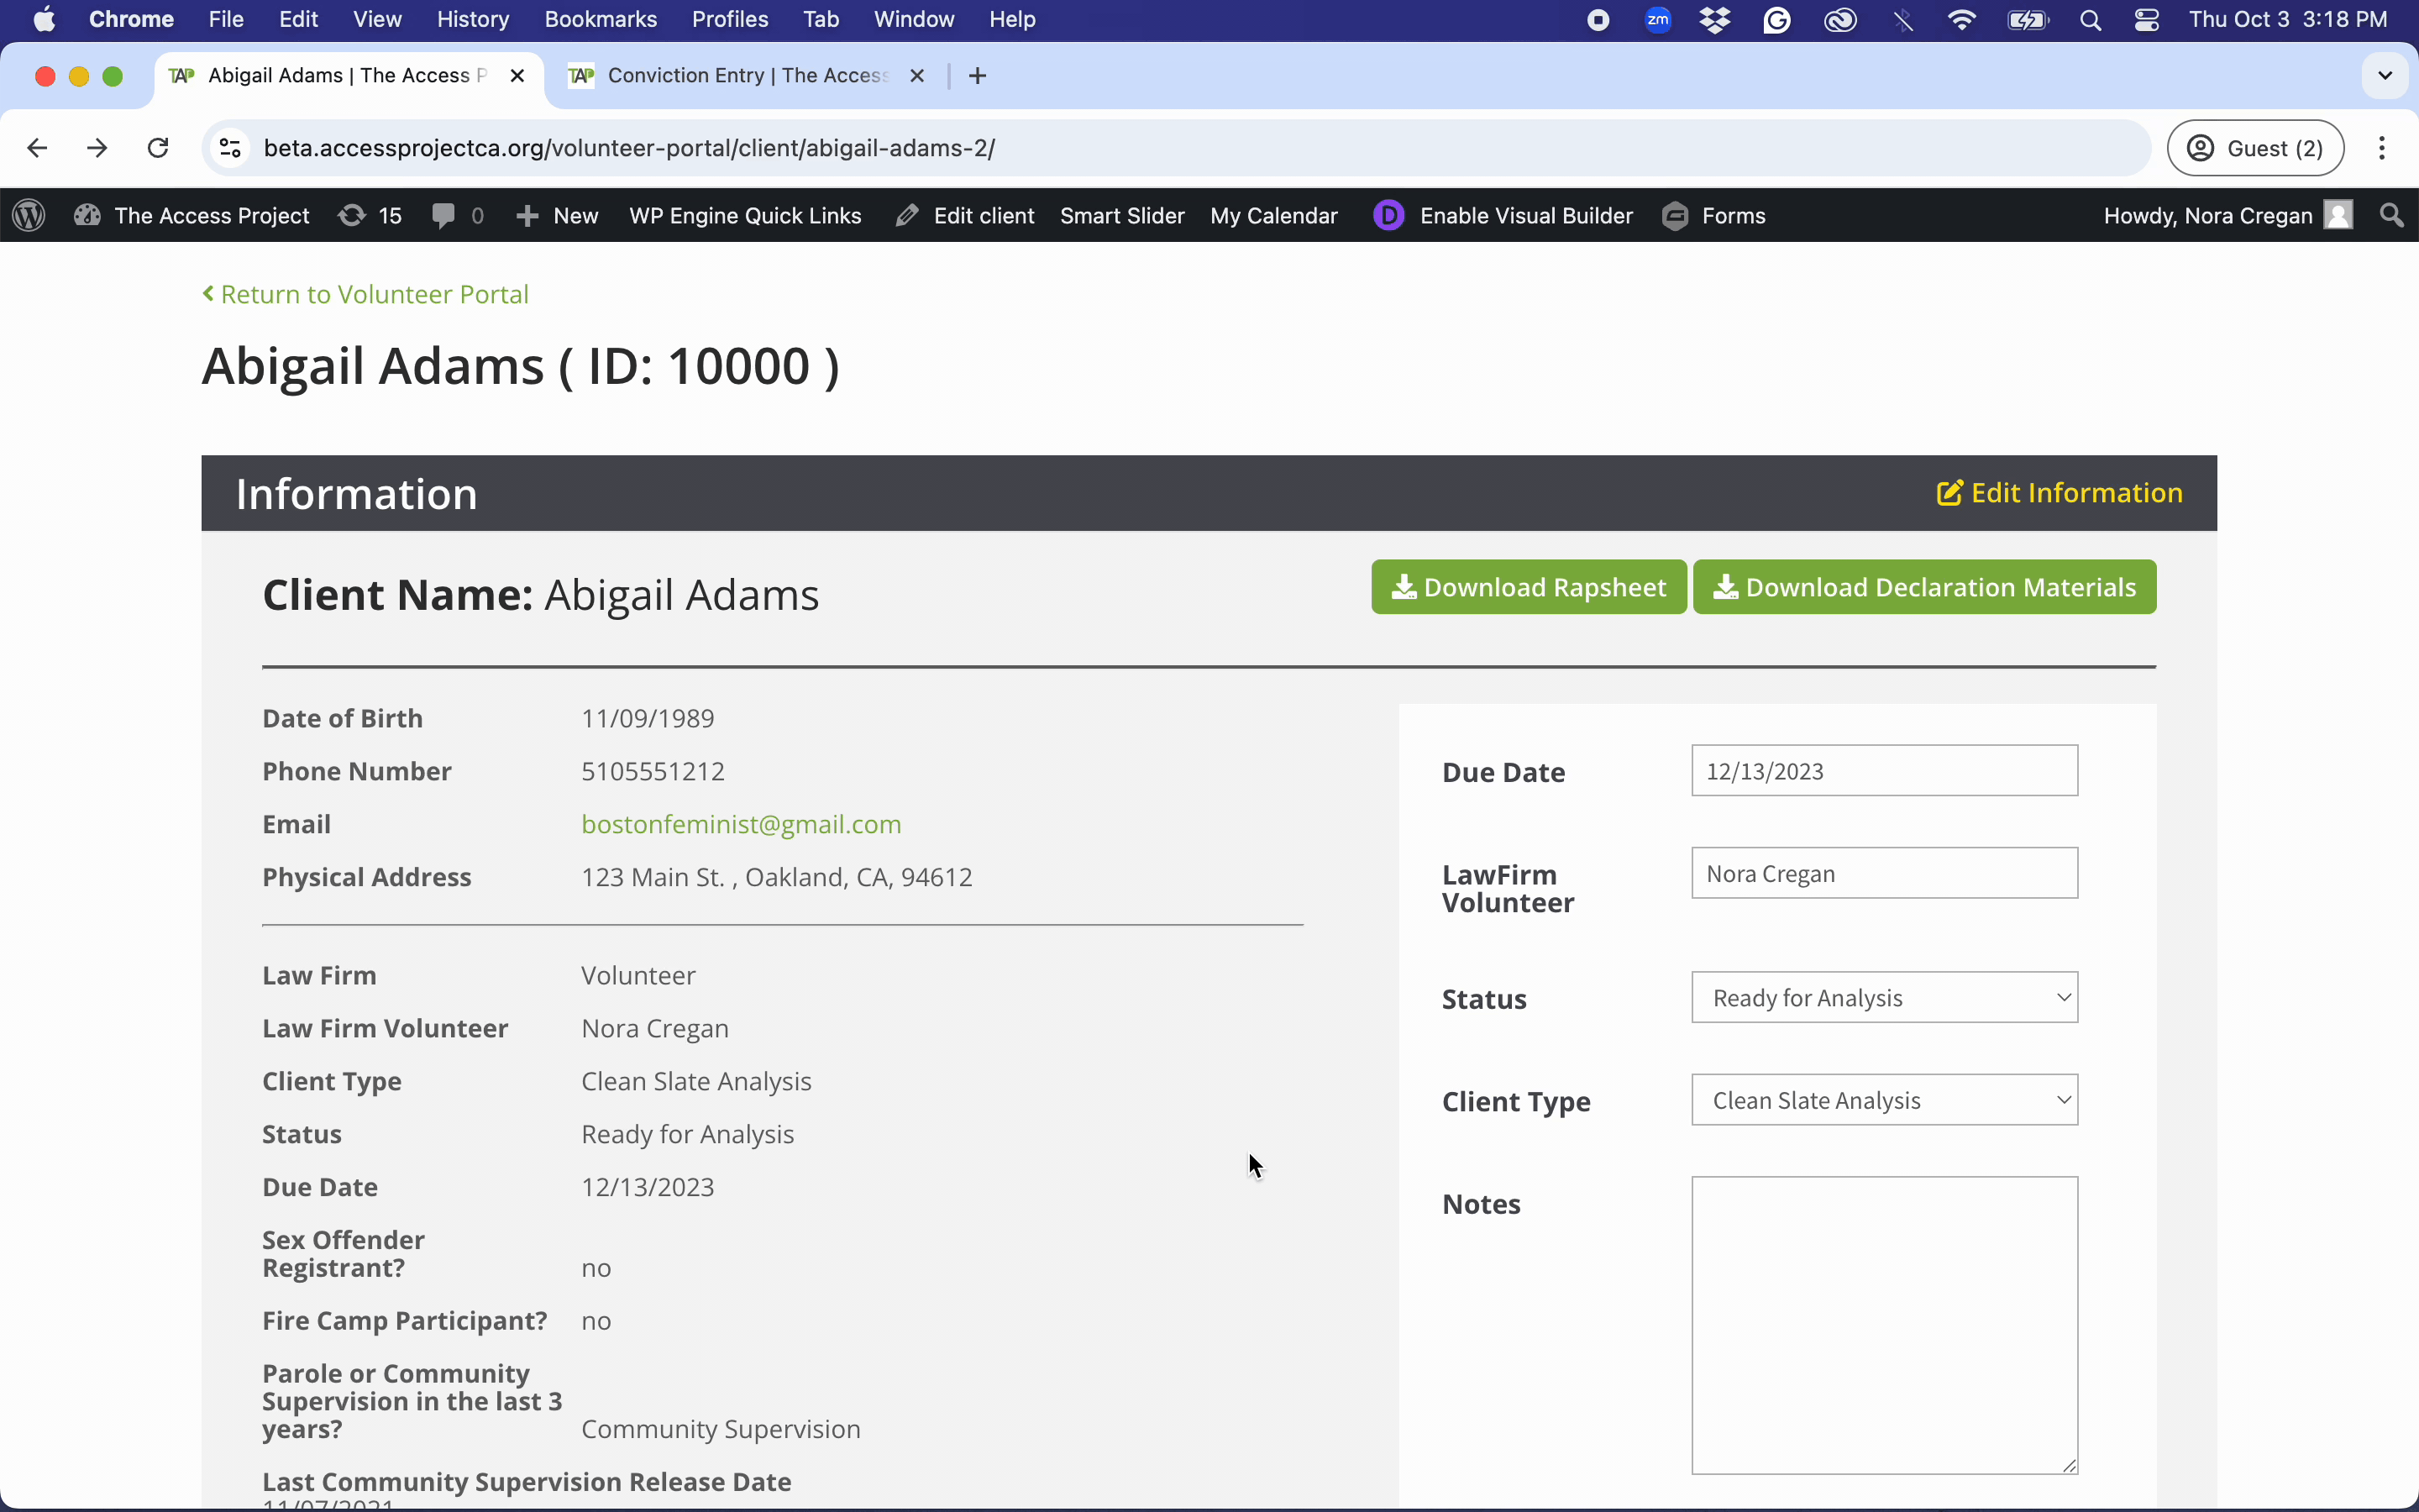Open the Bookmarks menu in menu bar
The image size is (2419, 1512).
pyautogui.click(x=600, y=20)
